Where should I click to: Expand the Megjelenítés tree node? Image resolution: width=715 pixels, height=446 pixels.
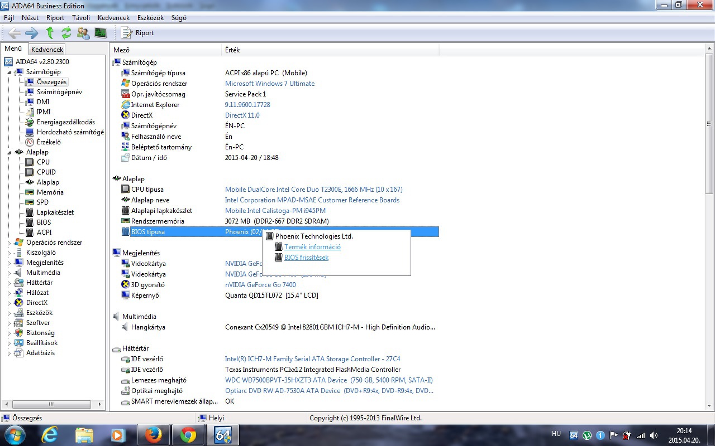click(x=9, y=263)
